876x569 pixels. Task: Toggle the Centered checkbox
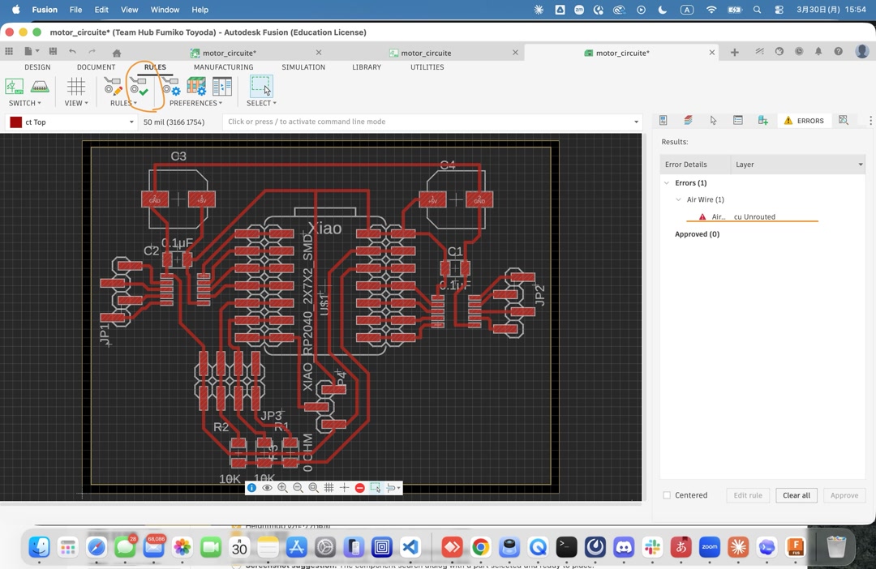tap(667, 495)
